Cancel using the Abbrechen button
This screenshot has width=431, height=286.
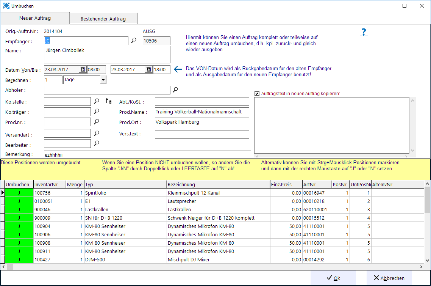(x=389, y=278)
